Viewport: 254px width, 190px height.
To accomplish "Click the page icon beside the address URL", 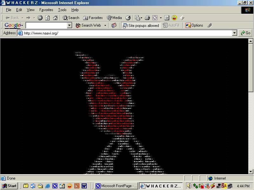I will [20, 33].
